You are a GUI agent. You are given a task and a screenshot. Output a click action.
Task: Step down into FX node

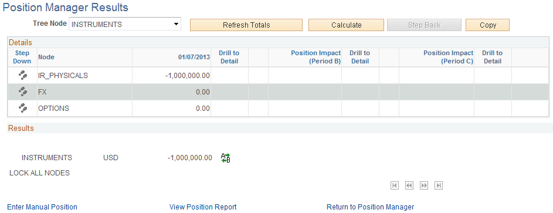pyautogui.click(x=22, y=92)
